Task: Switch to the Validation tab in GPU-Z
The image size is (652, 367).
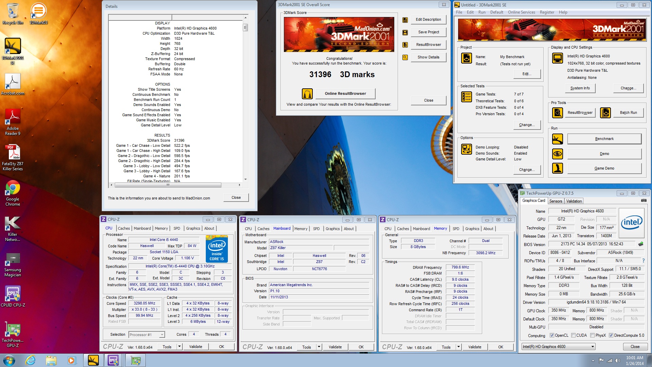Action: pos(574,201)
